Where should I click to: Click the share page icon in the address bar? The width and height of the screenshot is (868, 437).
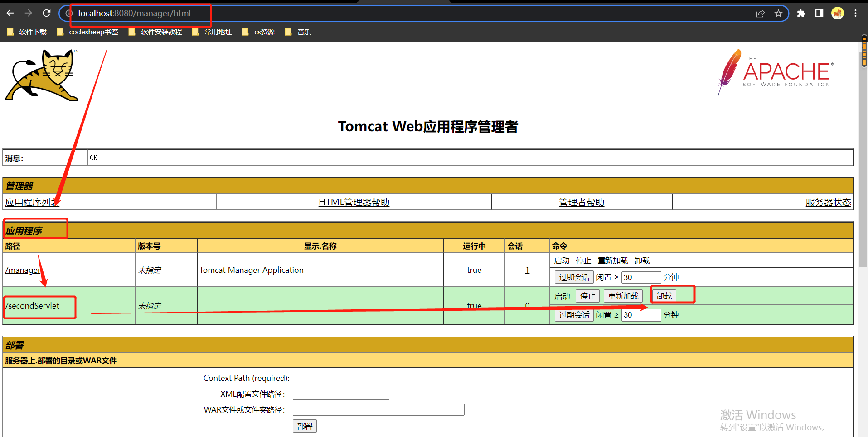coord(760,14)
